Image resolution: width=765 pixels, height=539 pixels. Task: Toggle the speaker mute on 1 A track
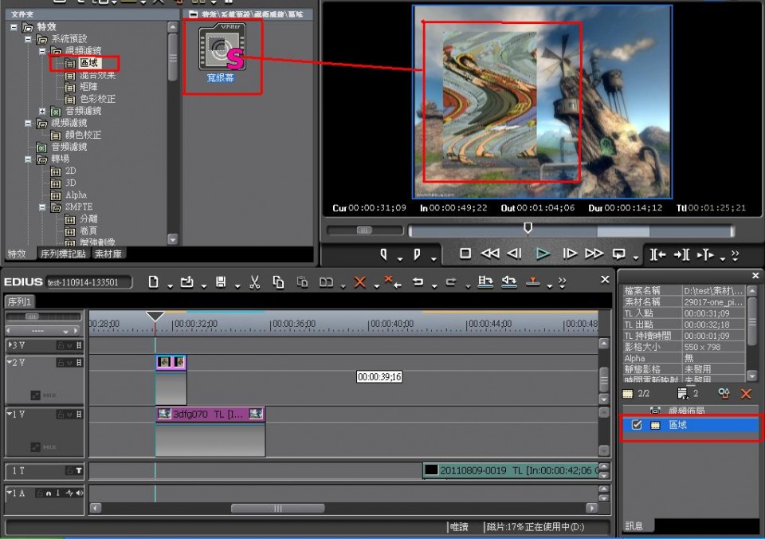tap(78, 493)
